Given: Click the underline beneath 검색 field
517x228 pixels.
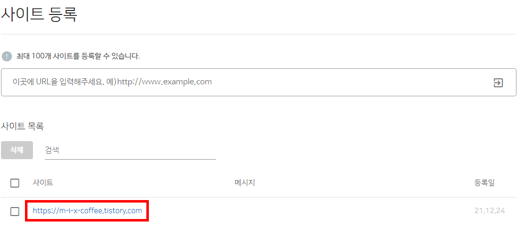Looking at the screenshot, I should [x=130, y=159].
